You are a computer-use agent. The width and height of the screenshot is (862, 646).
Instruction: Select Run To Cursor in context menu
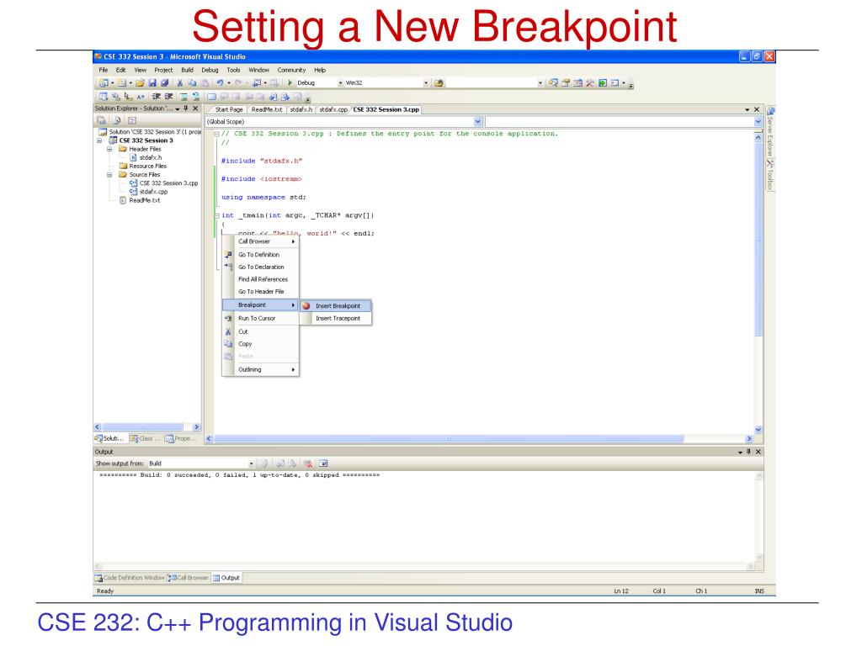coord(261,319)
